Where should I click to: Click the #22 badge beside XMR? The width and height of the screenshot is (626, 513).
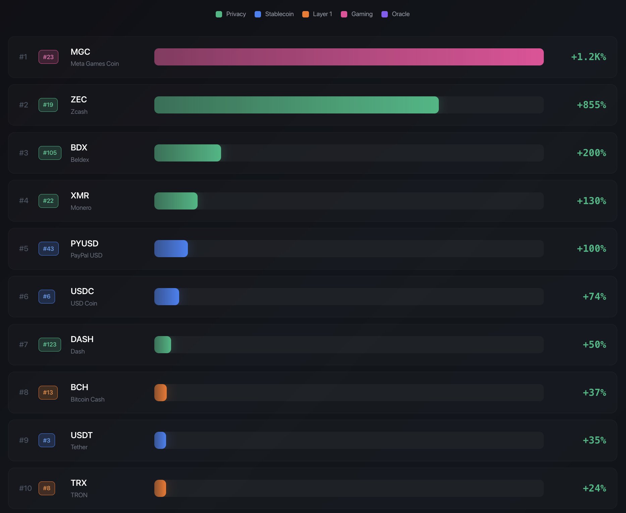pyautogui.click(x=48, y=201)
